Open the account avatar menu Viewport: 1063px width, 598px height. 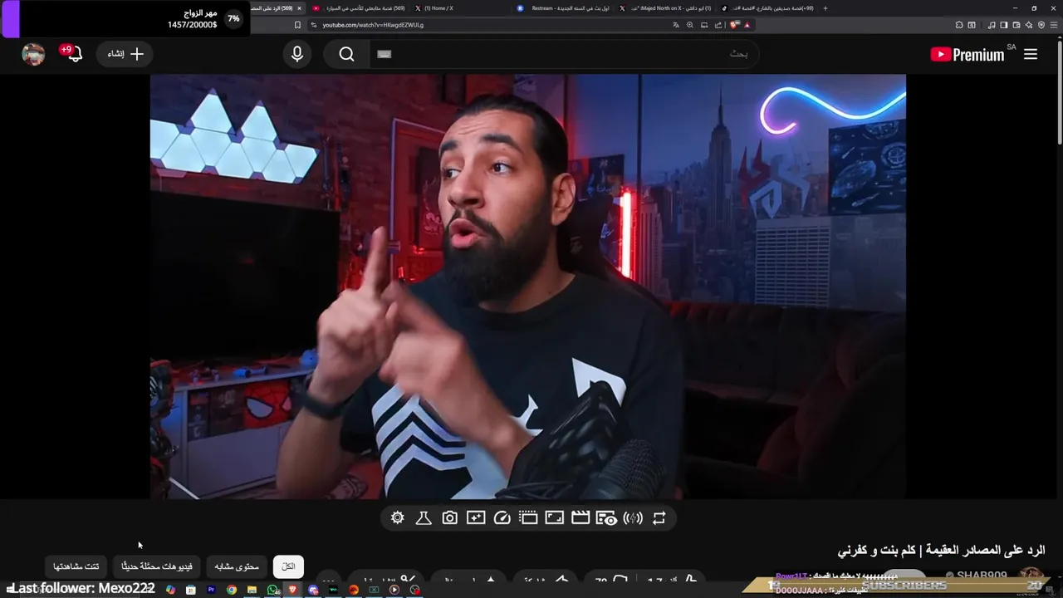pos(33,54)
